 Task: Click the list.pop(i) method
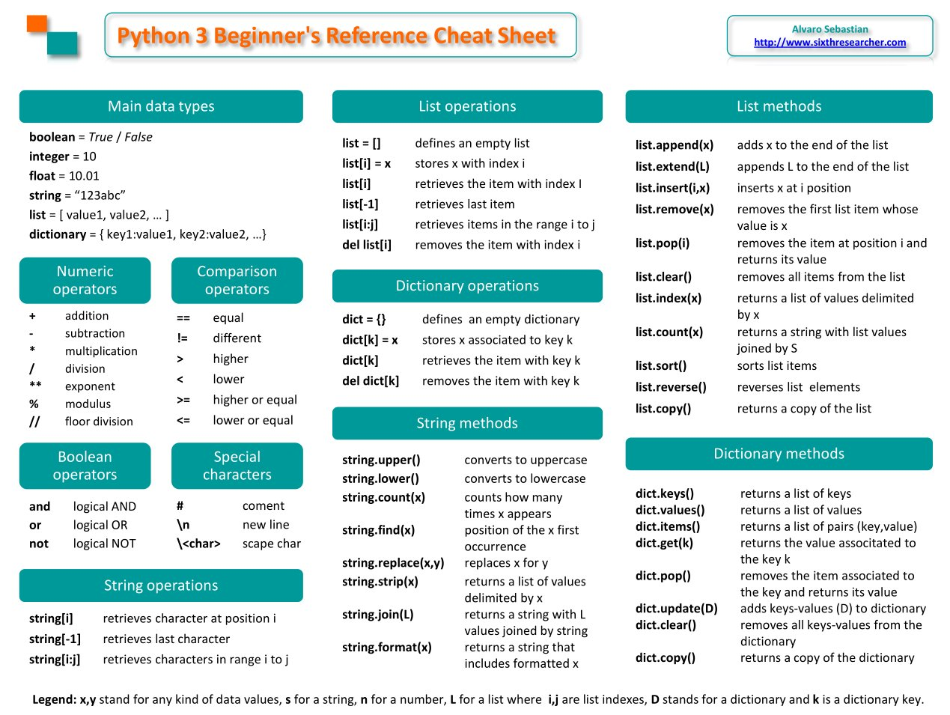click(x=663, y=243)
